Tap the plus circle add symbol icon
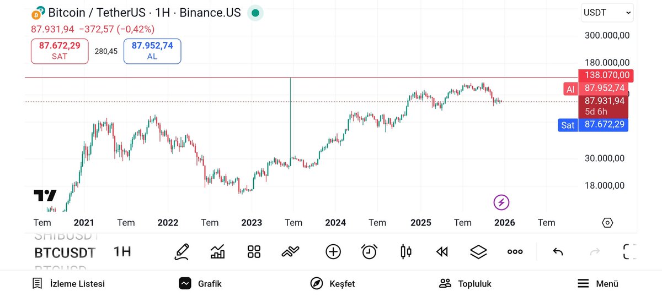 [333, 252]
